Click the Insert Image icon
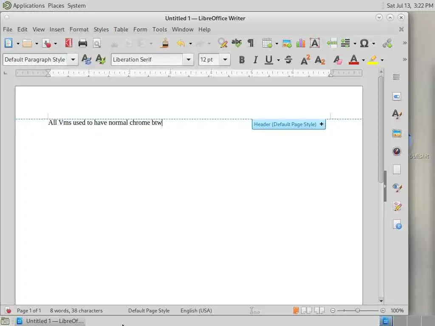This screenshot has height=326, width=435. tap(287, 43)
